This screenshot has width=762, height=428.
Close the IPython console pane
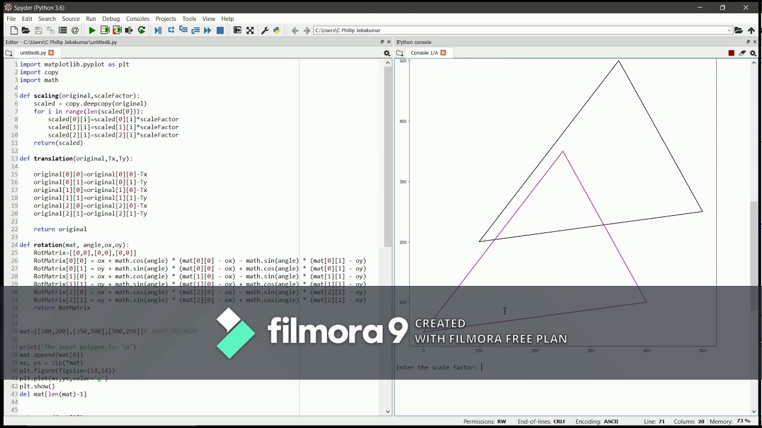(755, 42)
